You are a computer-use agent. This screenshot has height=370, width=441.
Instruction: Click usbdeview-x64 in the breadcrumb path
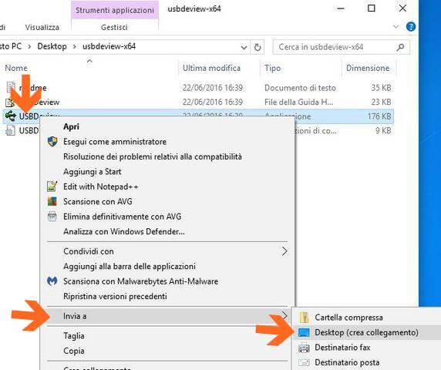tap(109, 46)
